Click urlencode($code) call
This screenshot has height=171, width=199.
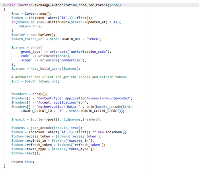53,56
